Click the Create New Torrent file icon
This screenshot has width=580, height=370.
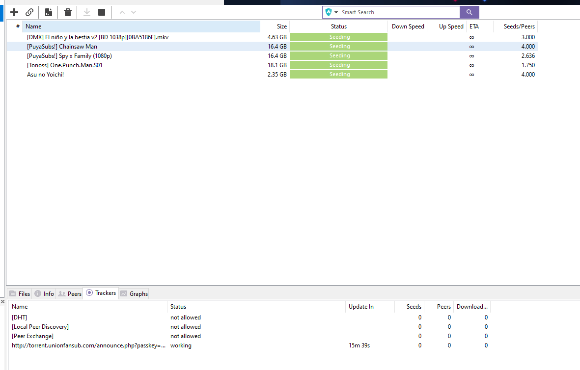(x=49, y=13)
